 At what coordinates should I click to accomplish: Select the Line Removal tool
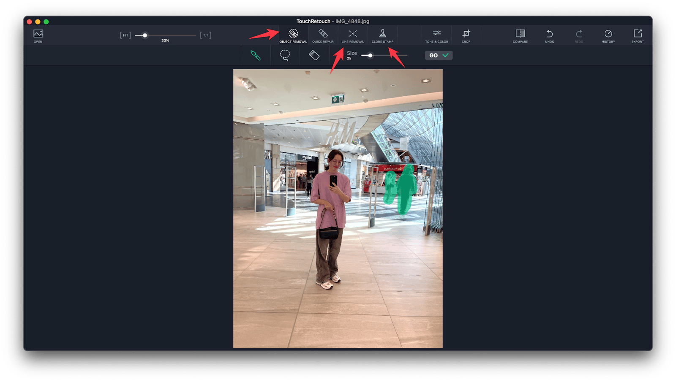pyautogui.click(x=352, y=36)
